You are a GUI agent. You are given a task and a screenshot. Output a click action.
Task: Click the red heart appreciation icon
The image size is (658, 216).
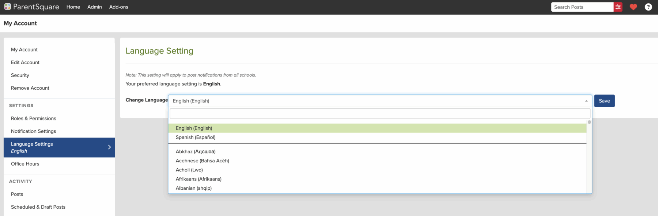tap(634, 7)
